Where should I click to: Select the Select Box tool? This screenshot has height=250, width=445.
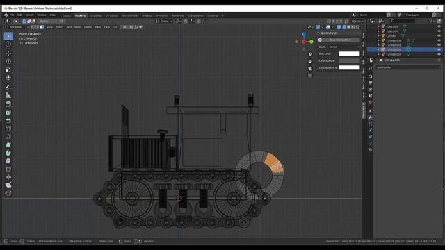(x=8, y=35)
